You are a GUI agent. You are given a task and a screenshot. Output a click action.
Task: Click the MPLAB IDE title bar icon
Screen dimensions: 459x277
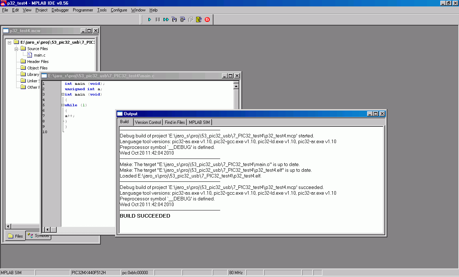[3, 3]
